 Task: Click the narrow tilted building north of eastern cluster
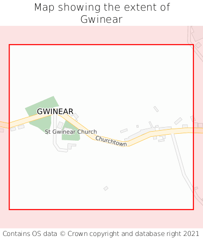[x=156, y=109]
